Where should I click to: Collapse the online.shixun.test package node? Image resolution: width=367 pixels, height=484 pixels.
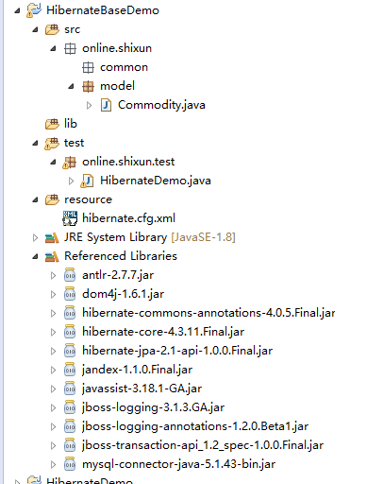(54, 163)
